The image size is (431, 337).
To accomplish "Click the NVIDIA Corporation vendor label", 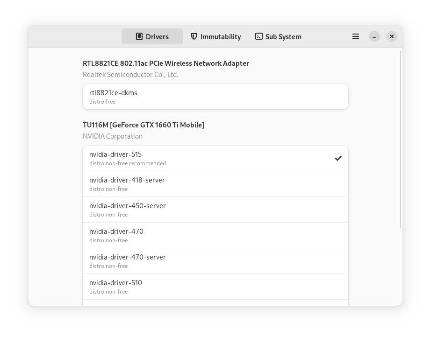I will pos(113,136).
